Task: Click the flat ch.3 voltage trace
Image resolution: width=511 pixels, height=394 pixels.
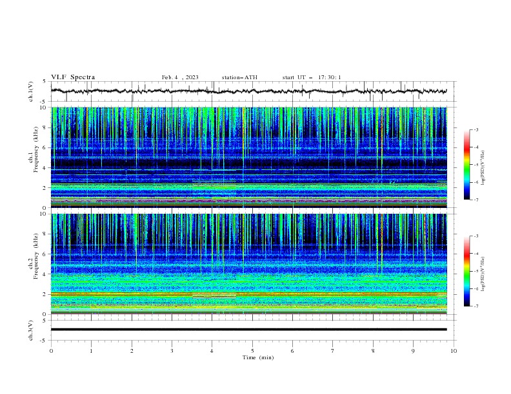Action: pos(248,330)
